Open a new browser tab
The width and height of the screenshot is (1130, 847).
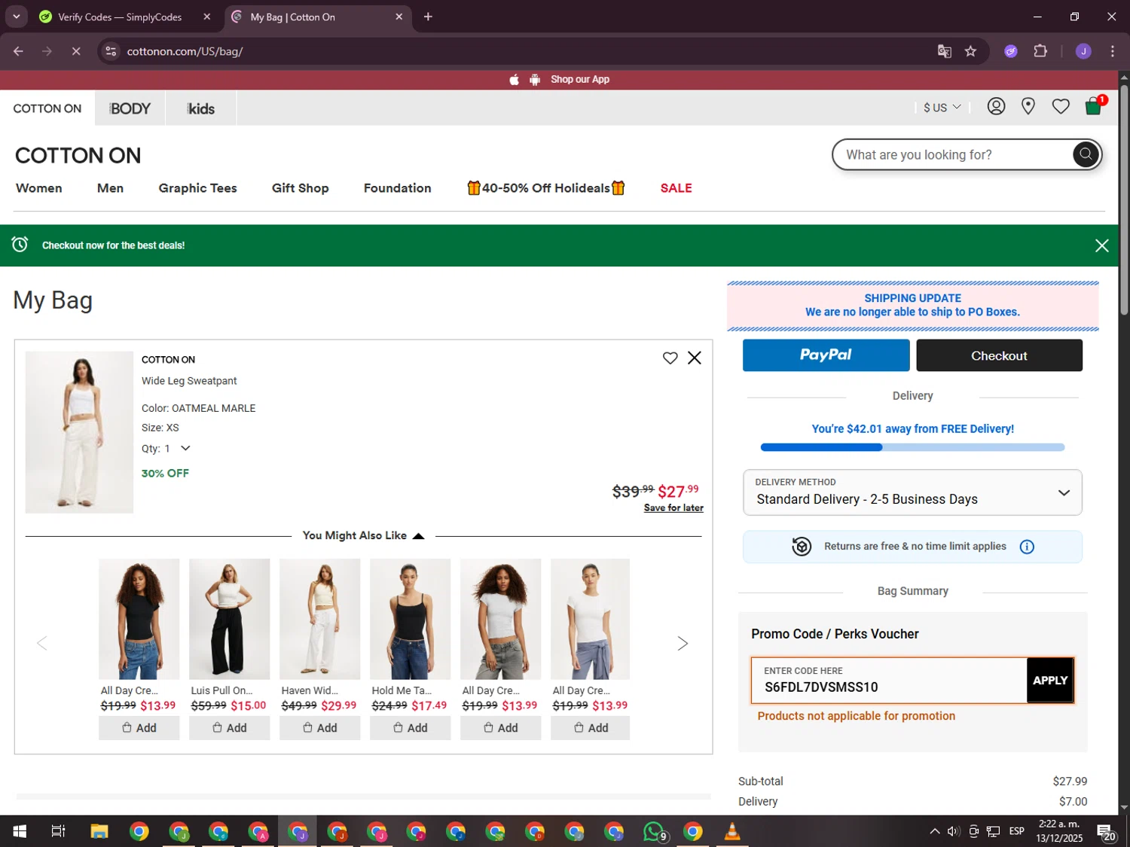click(428, 17)
